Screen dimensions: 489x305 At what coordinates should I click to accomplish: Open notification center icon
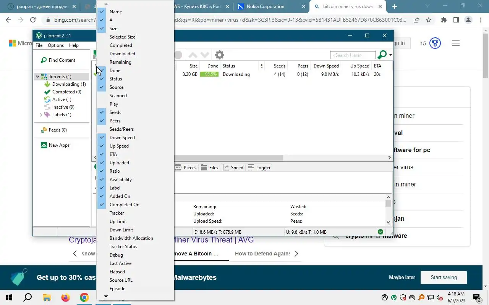[x=477, y=297]
